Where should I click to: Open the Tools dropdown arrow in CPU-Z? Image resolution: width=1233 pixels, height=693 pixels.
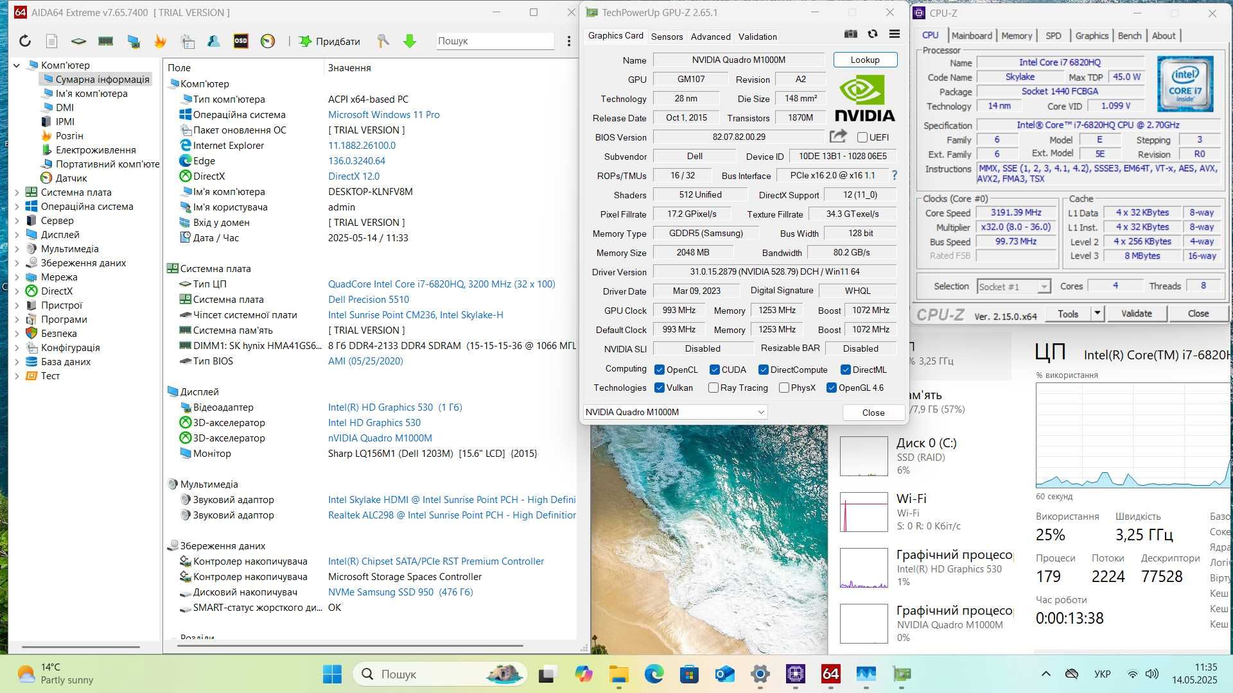click(1097, 313)
